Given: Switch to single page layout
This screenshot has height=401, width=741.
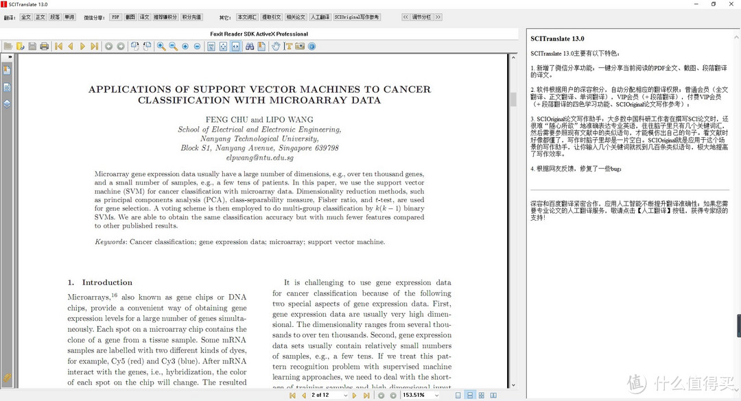Looking at the screenshot, I should [x=458, y=396].
